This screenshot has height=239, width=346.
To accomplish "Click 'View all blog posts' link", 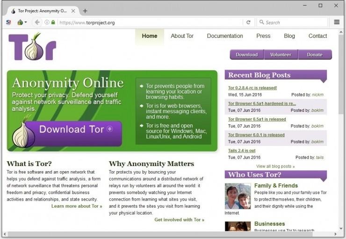I will coord(275,166).
